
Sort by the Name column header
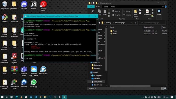112,27
